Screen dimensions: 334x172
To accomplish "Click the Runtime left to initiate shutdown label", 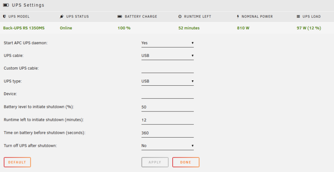I will (x=44, y=120).
